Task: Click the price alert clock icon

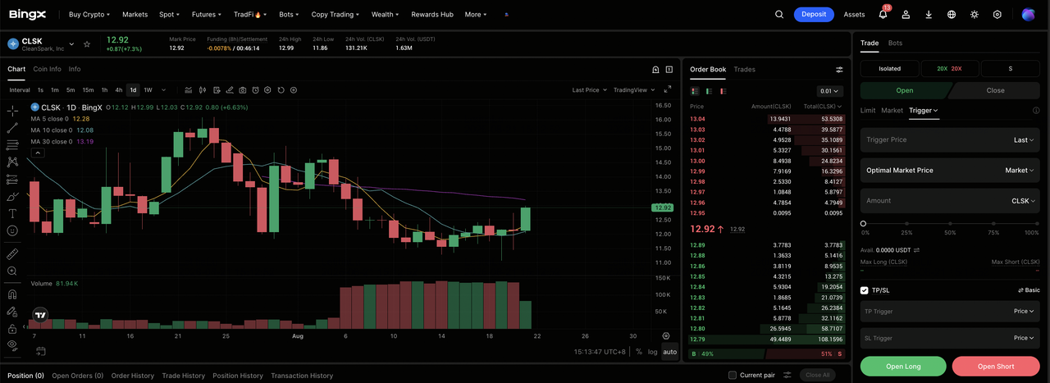Action: 255,90
